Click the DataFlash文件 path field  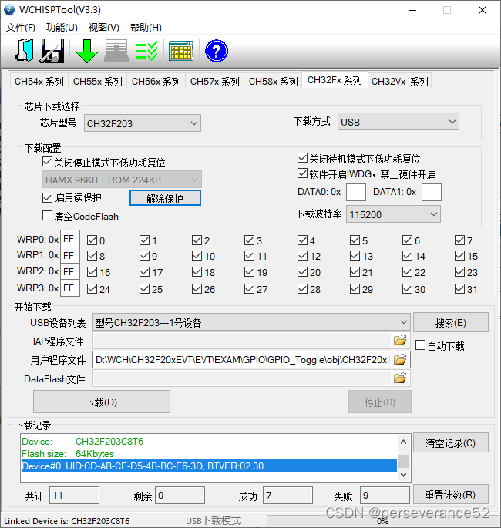[242, 378]
